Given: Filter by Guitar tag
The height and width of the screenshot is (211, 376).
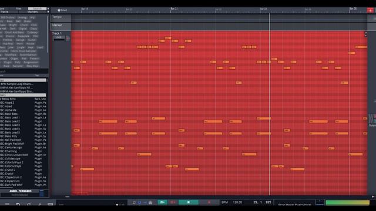Looking at the screenshot, I should 32,40.
